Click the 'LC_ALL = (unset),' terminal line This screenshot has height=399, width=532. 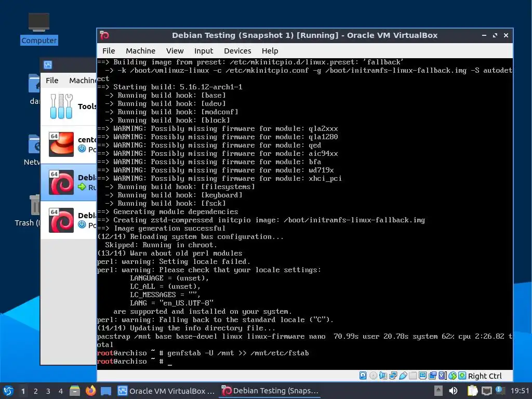coord(165,286)
